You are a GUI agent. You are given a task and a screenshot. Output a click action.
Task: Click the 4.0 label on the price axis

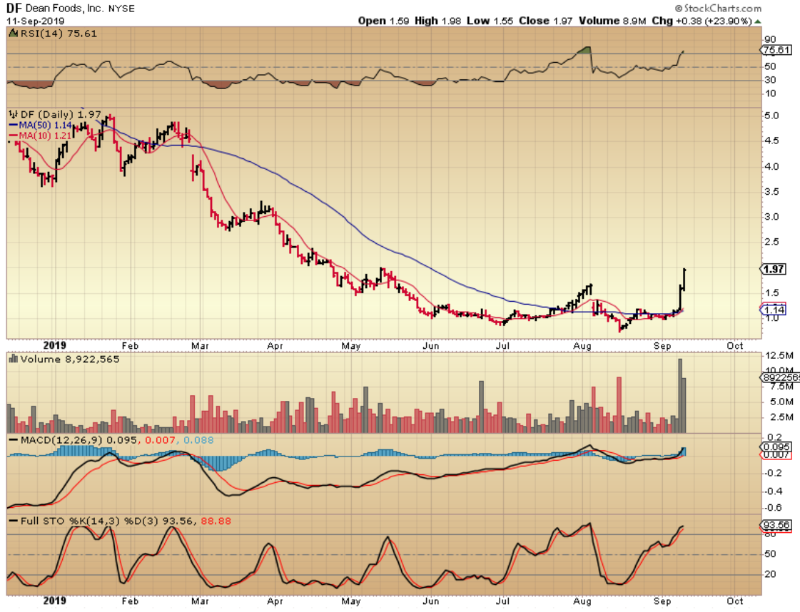(x=771, y=167)
